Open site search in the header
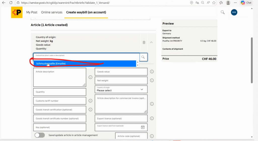Viewport: 258px width, 141px height. point(223,12)
